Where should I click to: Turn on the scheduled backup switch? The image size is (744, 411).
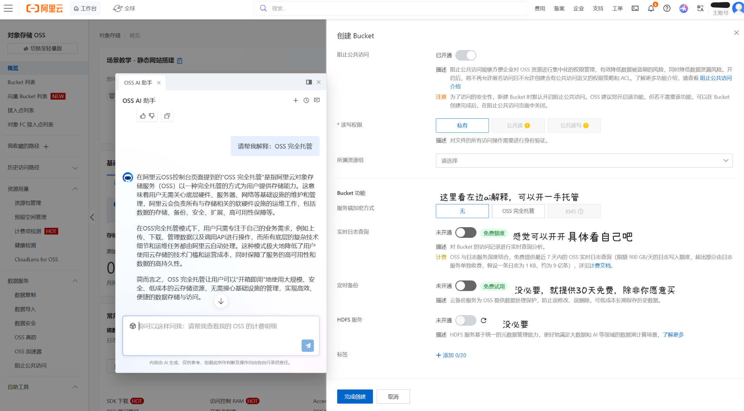pos(466,286)
